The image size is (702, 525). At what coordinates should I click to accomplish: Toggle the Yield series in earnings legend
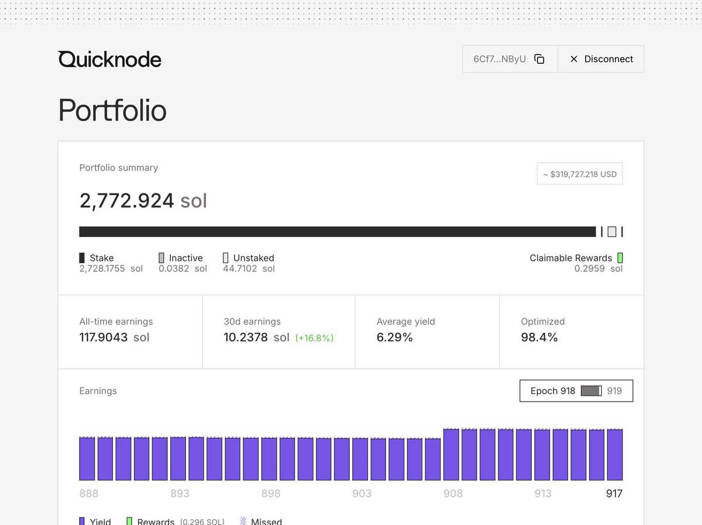[100, 521]
